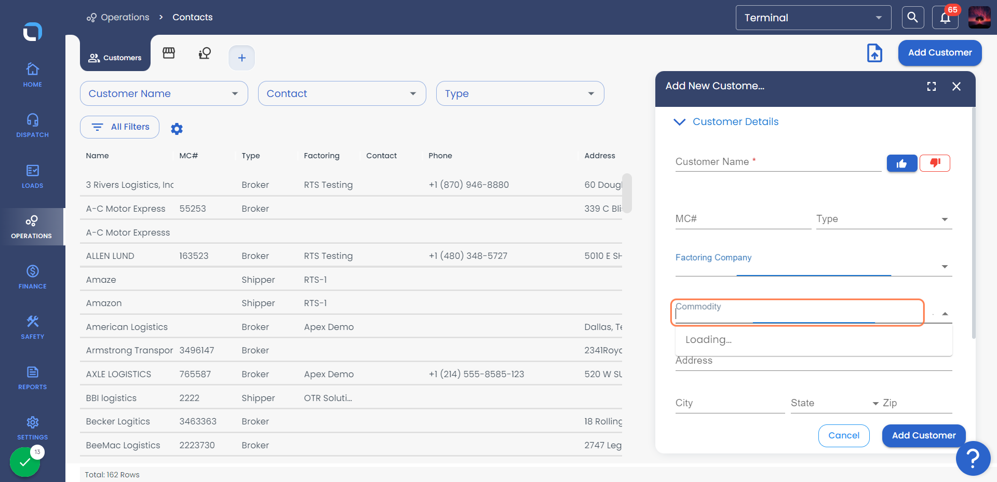Focus the MC# input field

click(x=743, y=219)
